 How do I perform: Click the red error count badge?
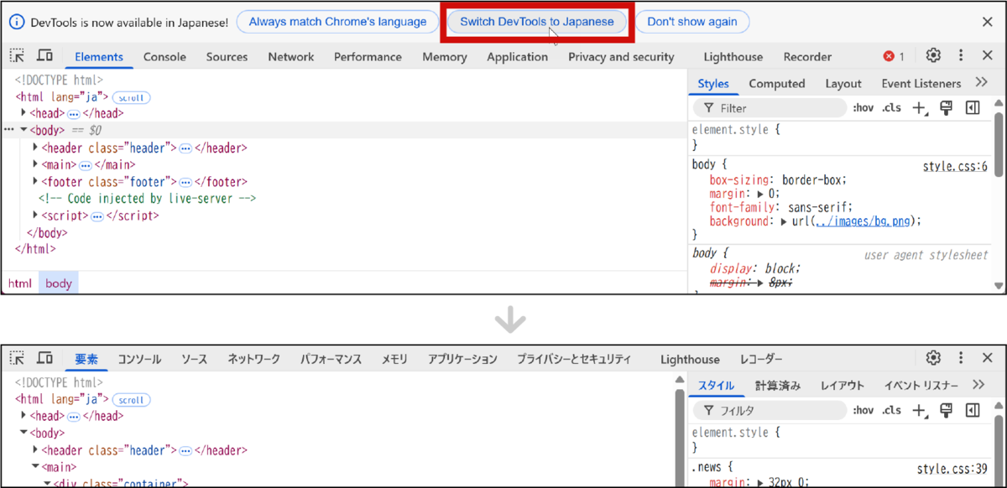pyautogui.click(x=894, y=56)
